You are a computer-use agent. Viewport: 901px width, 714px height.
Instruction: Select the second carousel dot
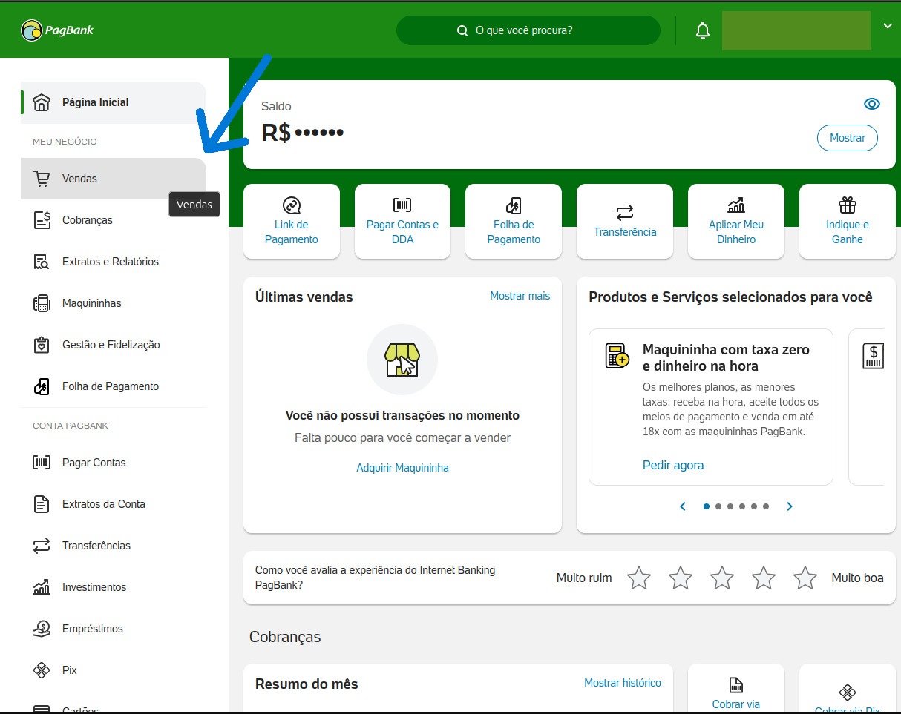coord(718,506)
